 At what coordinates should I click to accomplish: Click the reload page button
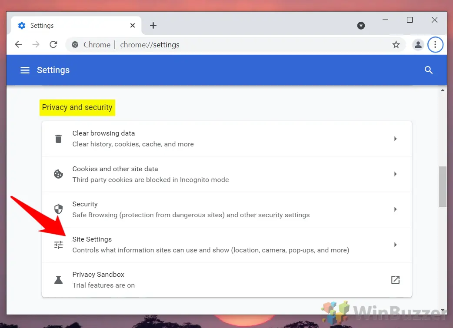tap(53, 44)
